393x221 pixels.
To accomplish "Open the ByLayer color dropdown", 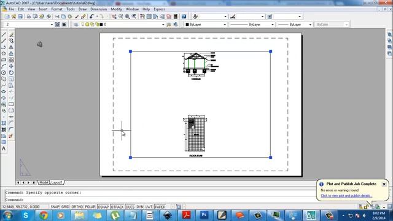I will click(206, 25).
